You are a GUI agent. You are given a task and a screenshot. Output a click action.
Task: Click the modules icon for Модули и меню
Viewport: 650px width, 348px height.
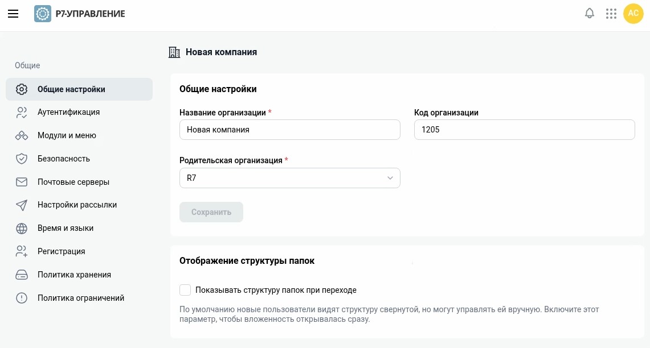[x=22, y=136]
